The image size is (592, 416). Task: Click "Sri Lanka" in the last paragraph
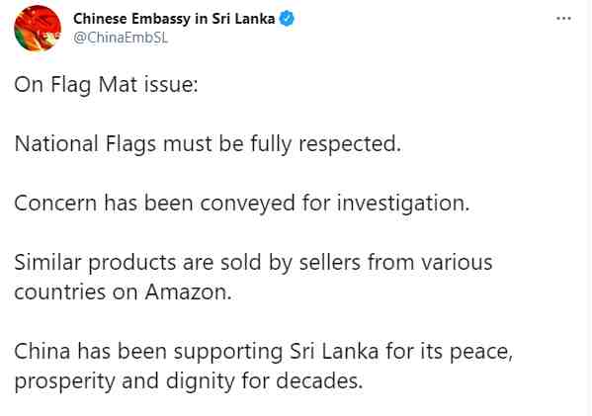tap(334, 351)
